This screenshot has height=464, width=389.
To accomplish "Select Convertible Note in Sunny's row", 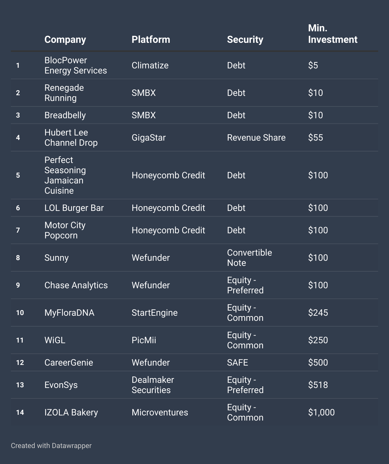I will 249,258.
